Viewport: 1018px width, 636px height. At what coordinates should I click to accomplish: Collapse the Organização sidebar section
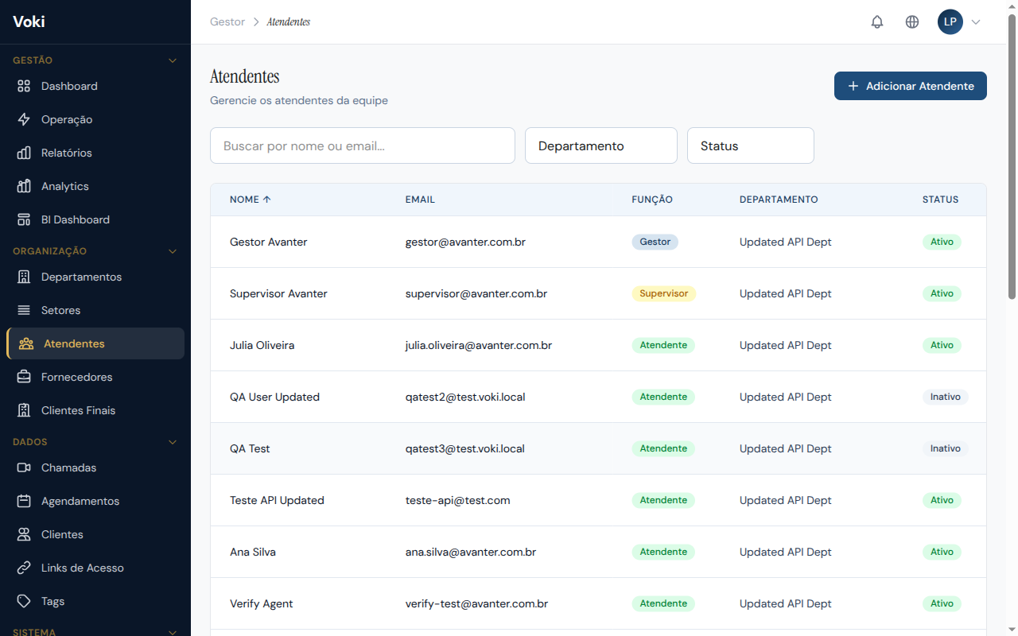click(x=173, y=251)
